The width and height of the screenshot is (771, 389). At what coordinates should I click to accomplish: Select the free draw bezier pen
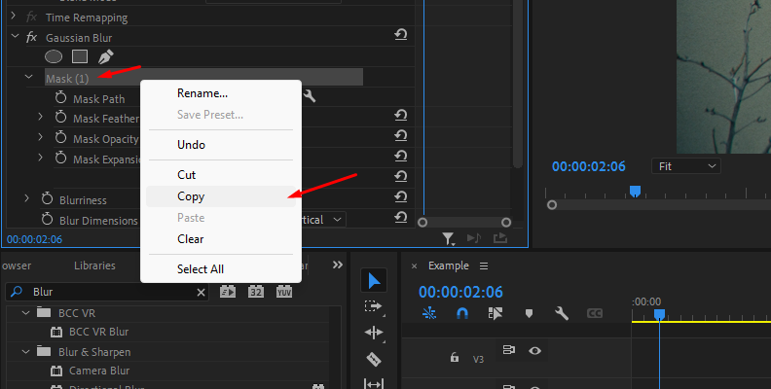[x=105, y=56]
